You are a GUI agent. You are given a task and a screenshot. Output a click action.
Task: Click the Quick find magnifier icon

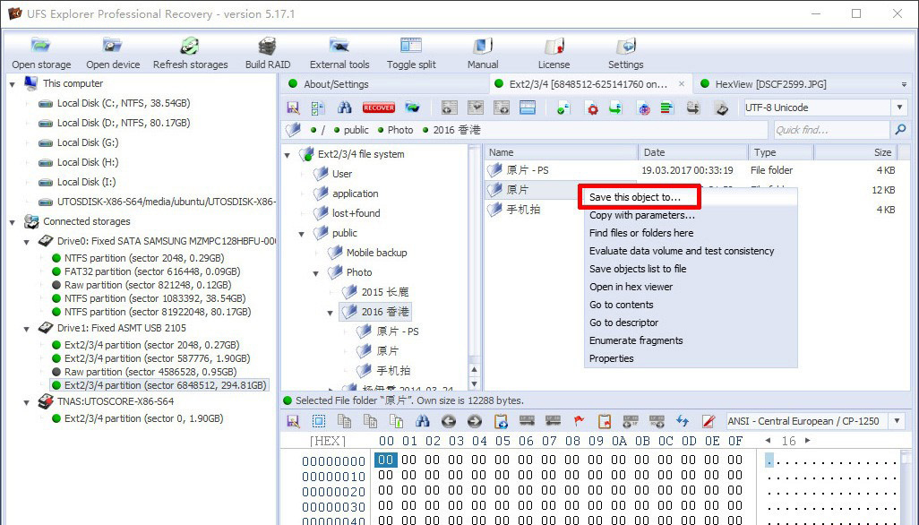(900, 130)
